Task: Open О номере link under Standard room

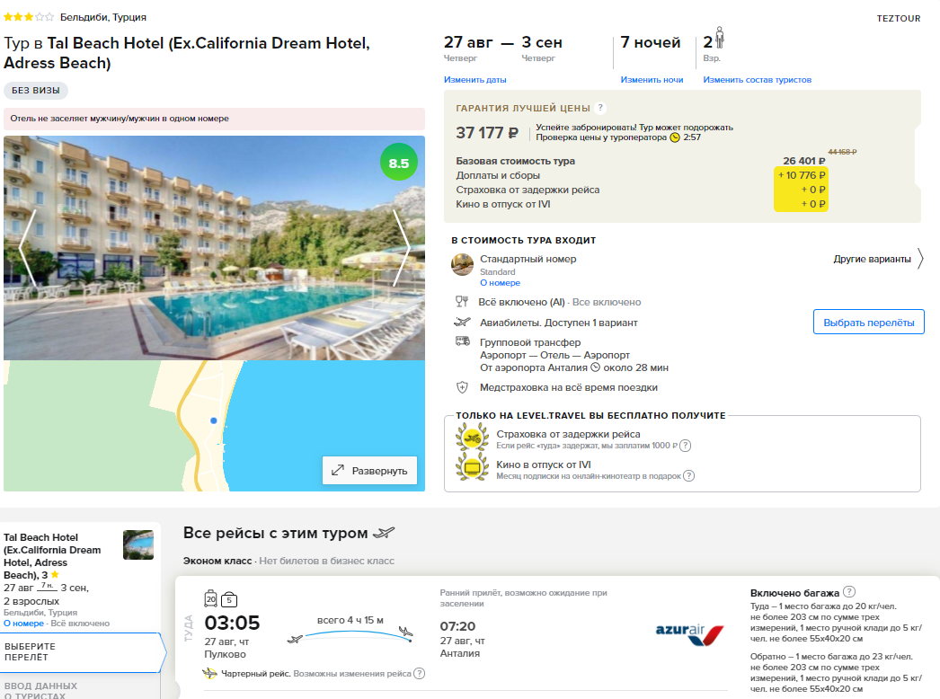Action: click(500, 283)
